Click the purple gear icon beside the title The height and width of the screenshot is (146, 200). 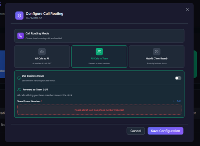tap(19, 16)
